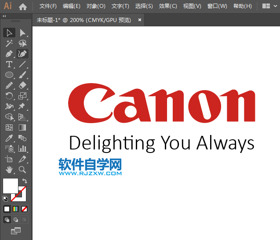Select the Zoom magnifier tool
280x240 pixels.
click(x=22, y=170)
